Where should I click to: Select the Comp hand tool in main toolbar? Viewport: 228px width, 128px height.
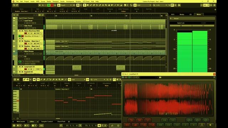[109, 5]
